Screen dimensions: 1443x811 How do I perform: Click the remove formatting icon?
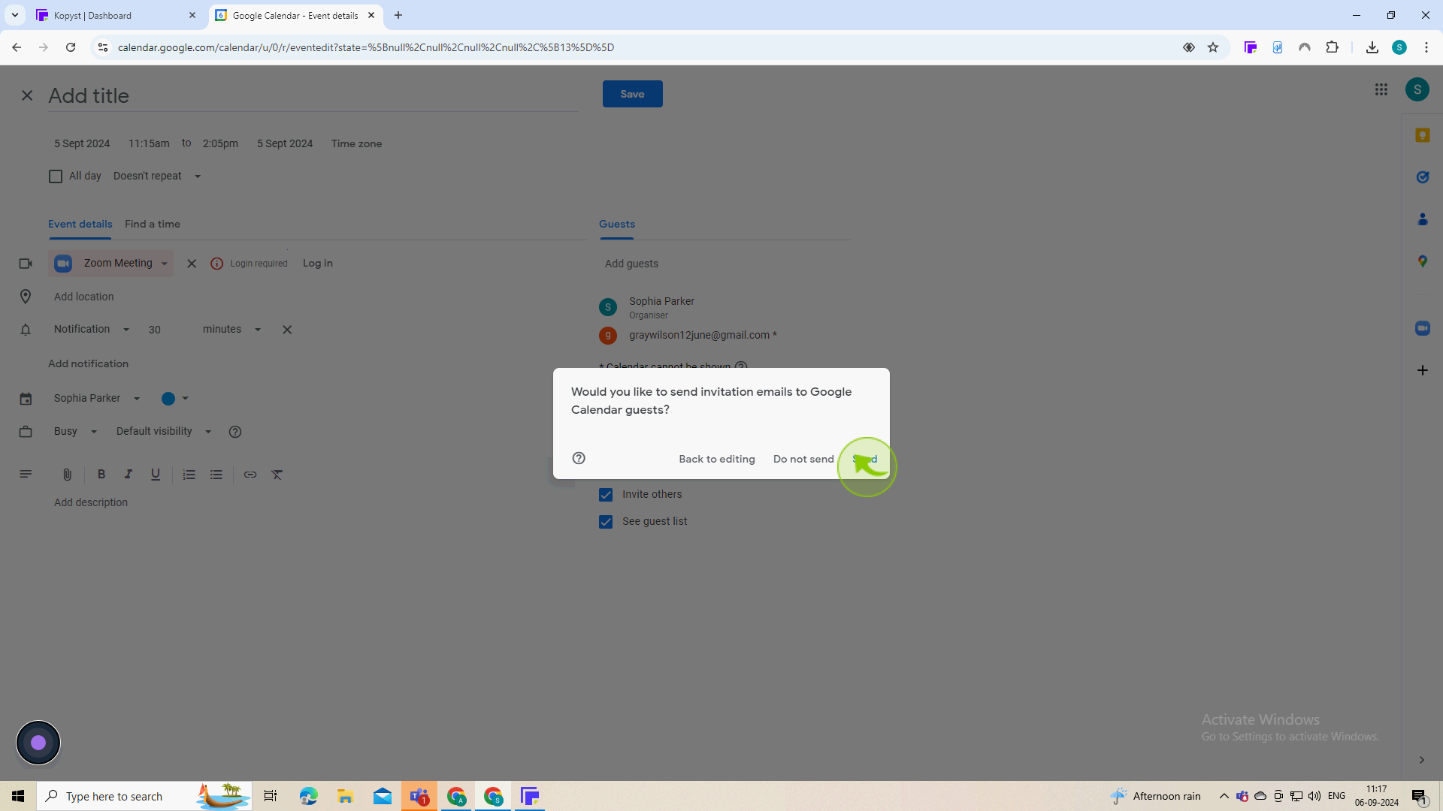(277, 475)
